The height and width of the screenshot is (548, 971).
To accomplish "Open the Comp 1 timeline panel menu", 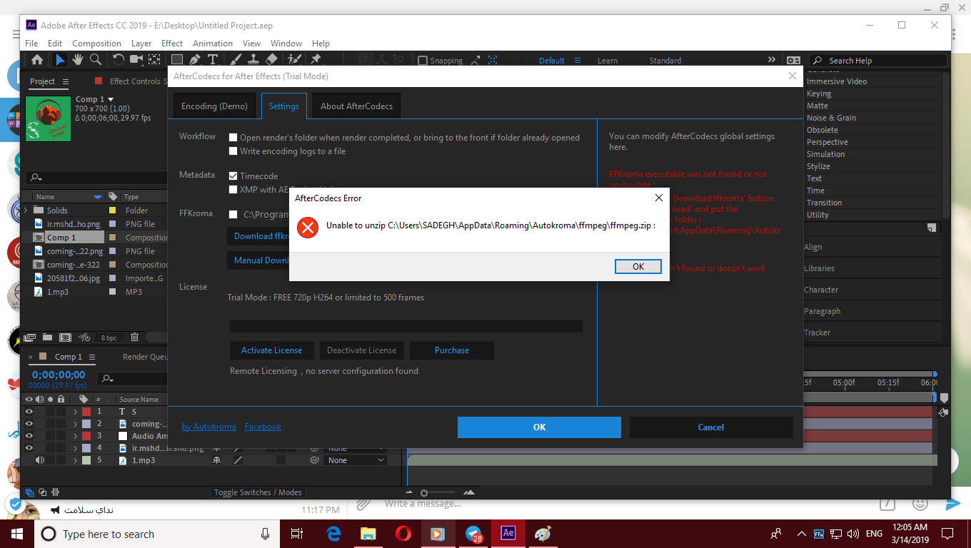I will pos(92,357).
